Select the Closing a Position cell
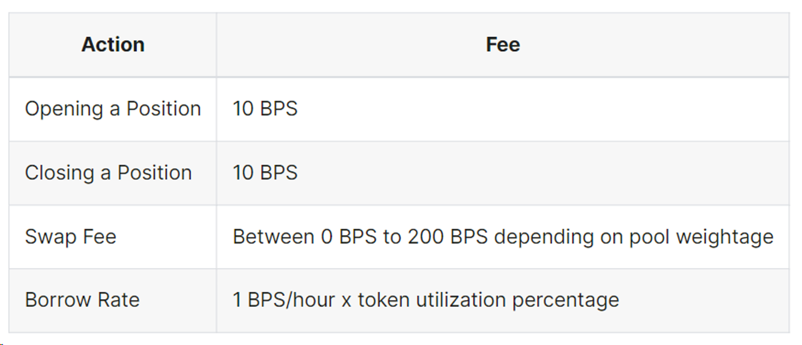 [108, 173]
